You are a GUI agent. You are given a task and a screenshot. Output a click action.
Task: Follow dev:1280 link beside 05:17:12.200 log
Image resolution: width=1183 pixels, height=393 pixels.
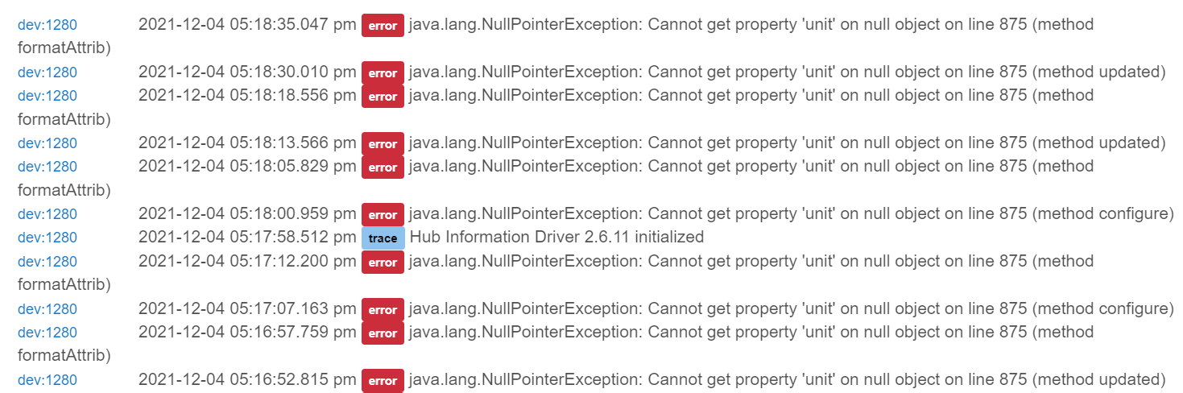click(x=48, y=262)
